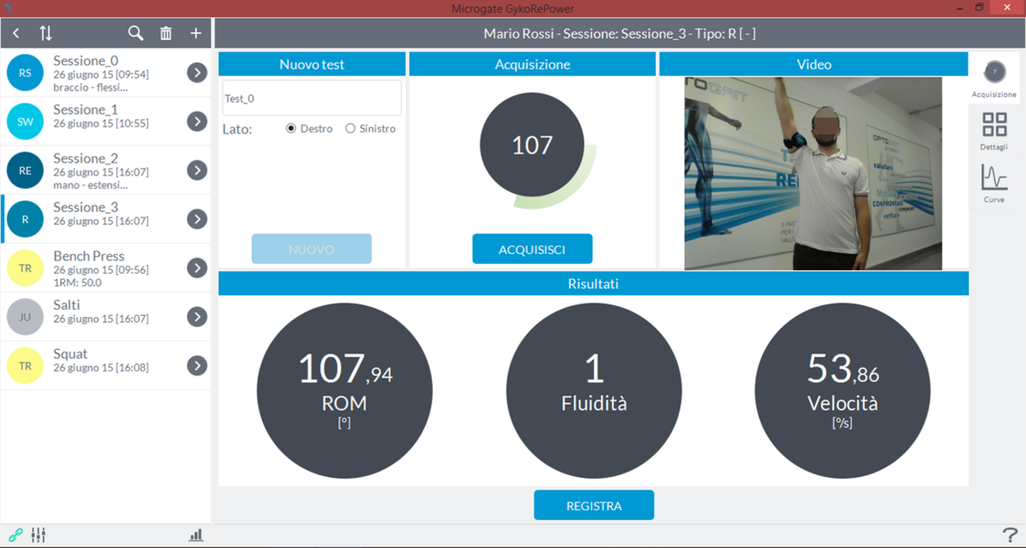Click the green link connection icon

coord(15,535)
